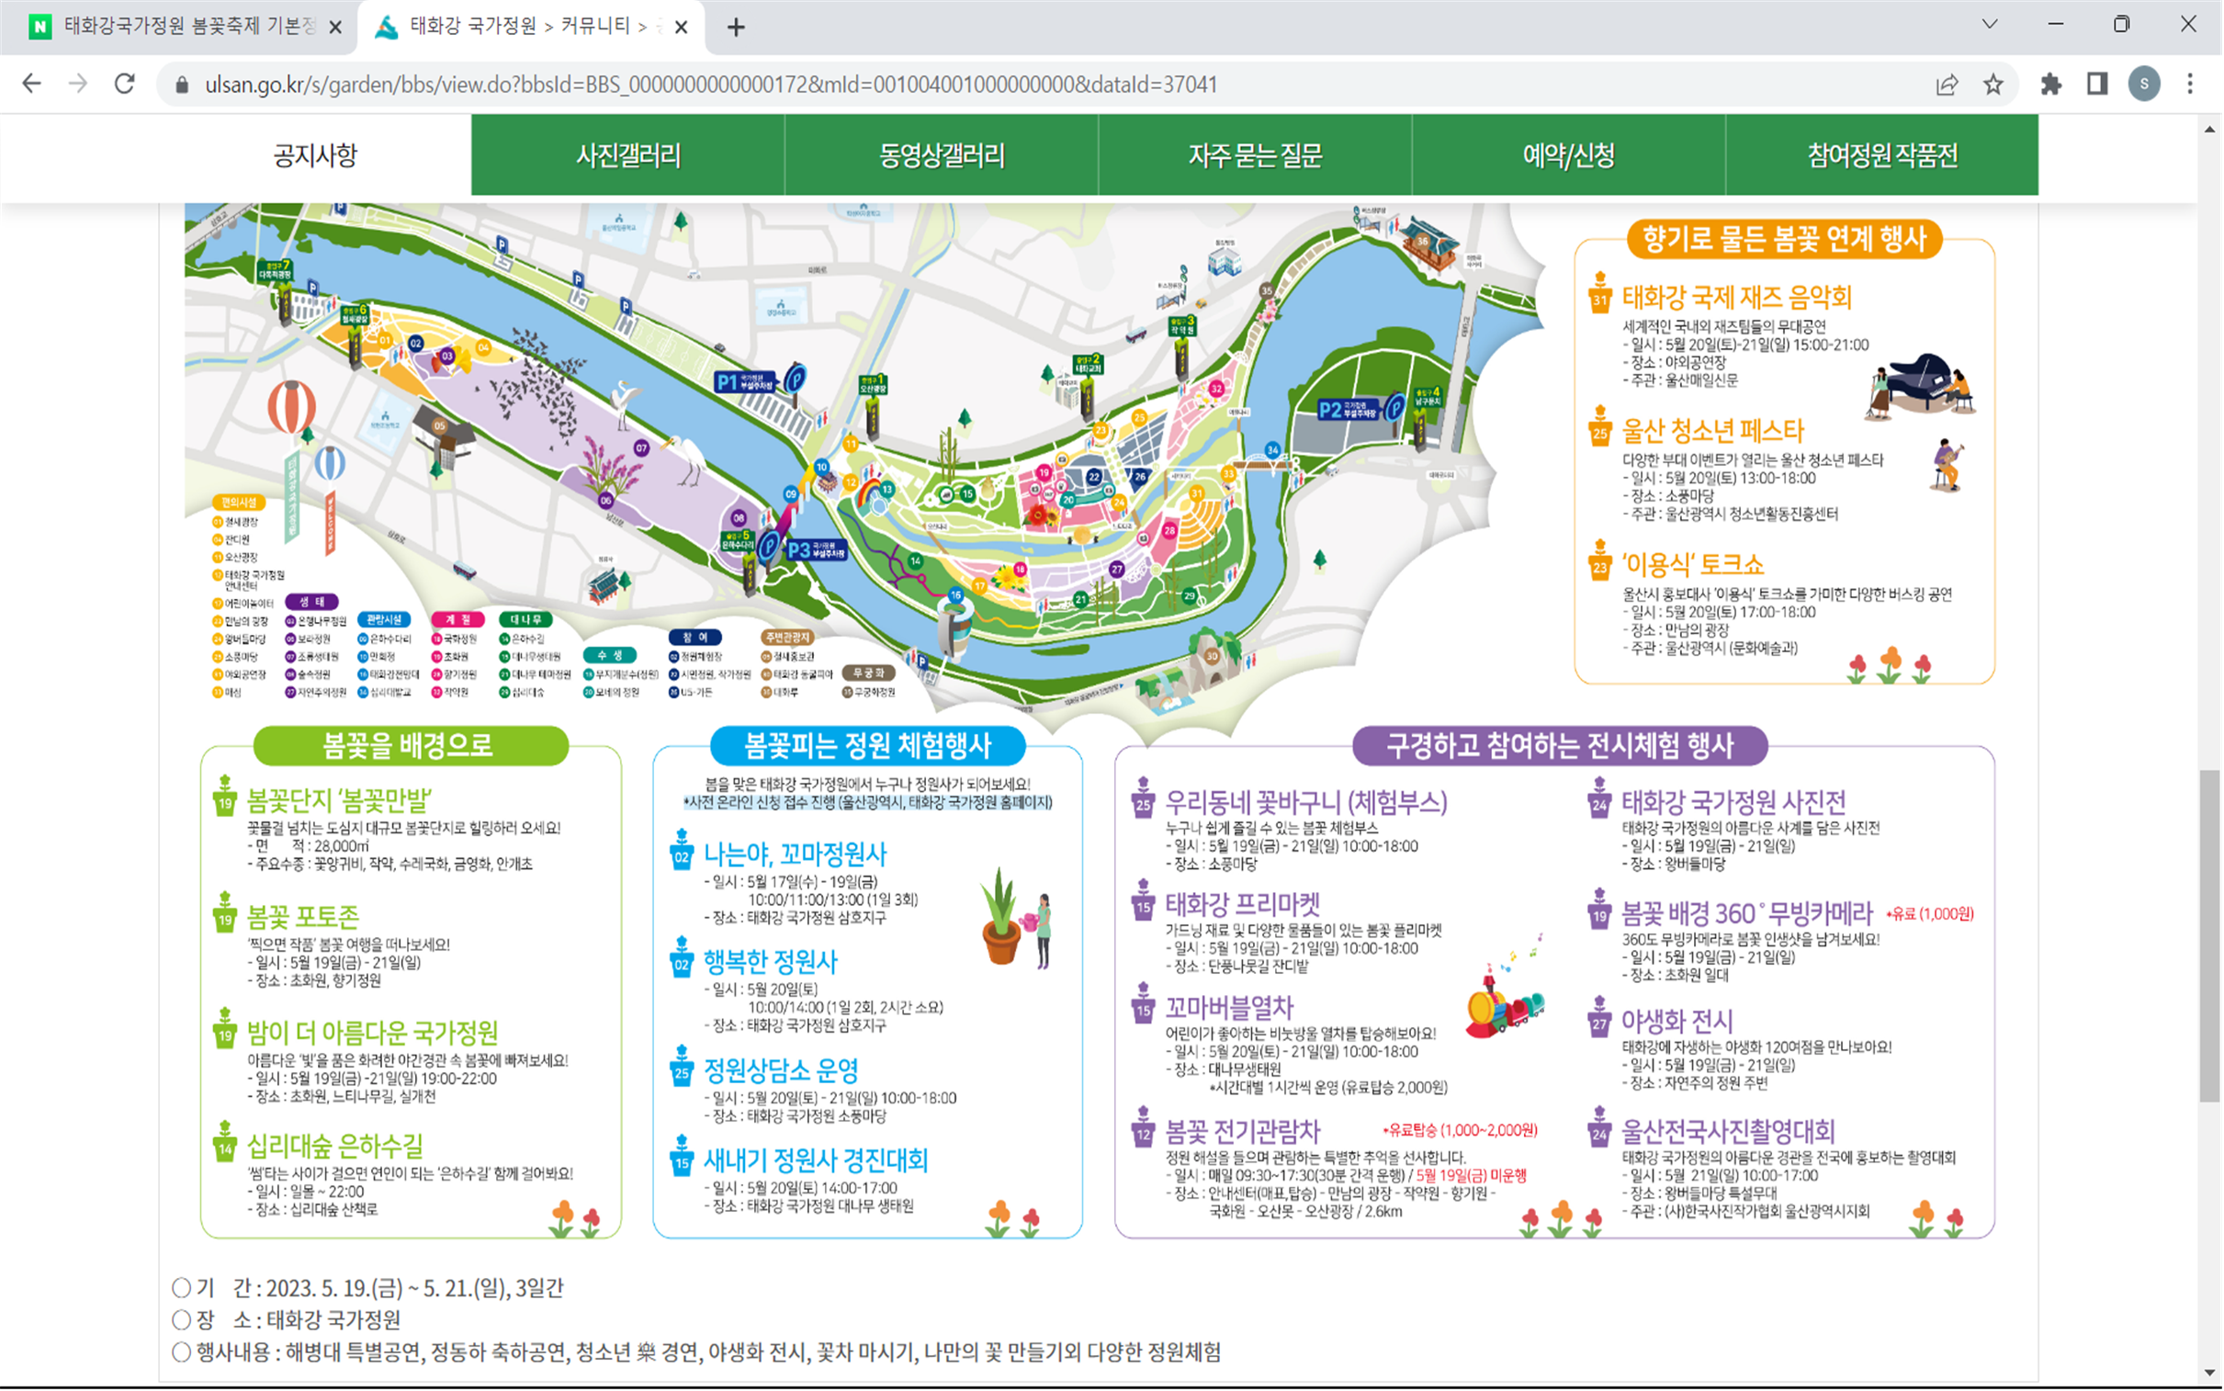Click the vertical page scrollbar thumb
Image resolution: width=2224 pixels, height=1391 pixels.
coord(2210,933)
